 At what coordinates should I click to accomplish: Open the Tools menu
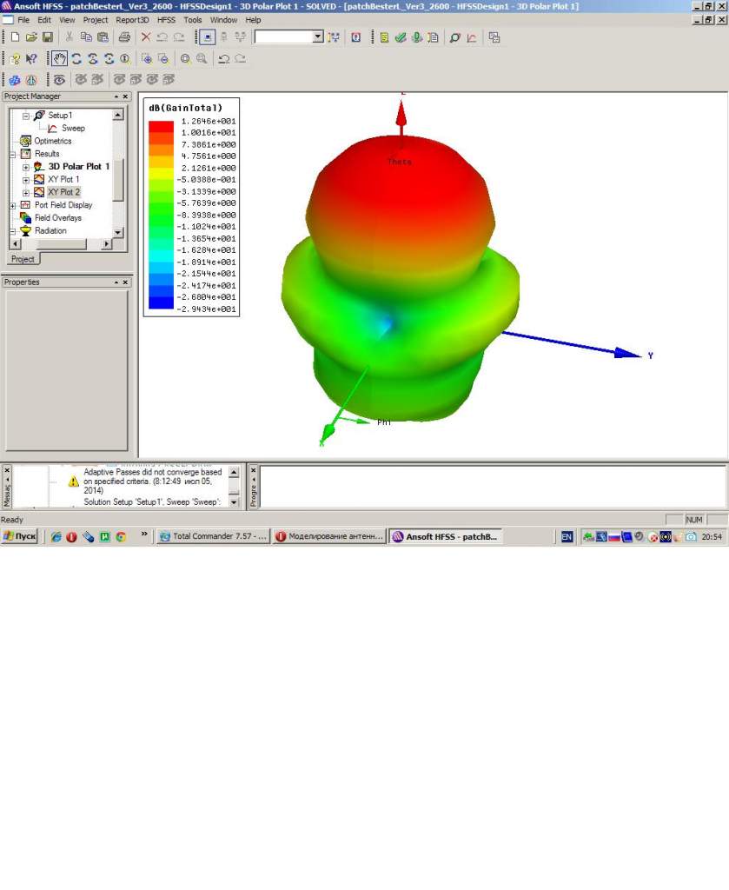(192, 20)
